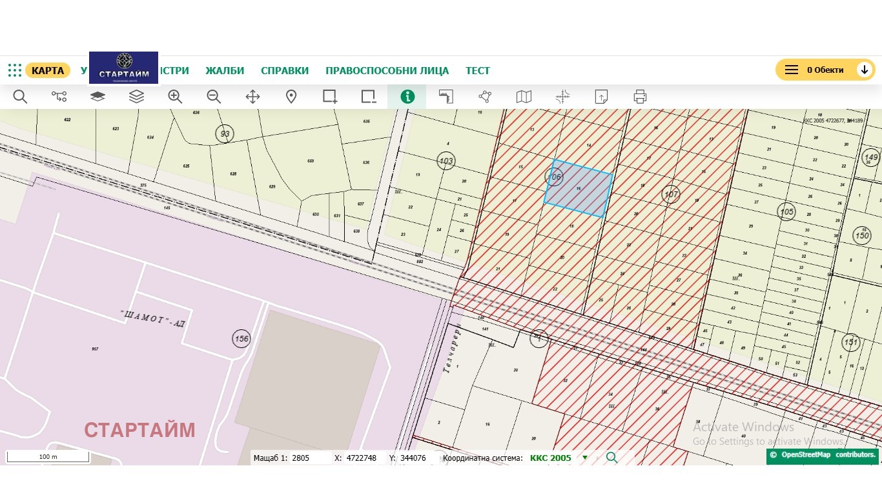882x495 pixels.
Task: Open the app grid dots menu
Action: click(15, 70)
